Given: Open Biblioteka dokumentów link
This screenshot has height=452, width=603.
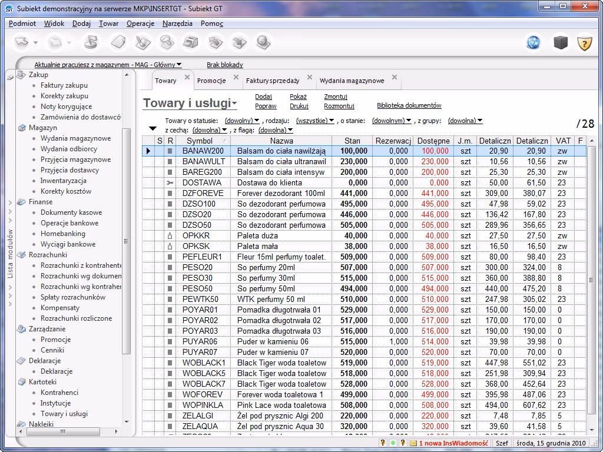Looking at the screenshot, I should [x=409, y=106].
